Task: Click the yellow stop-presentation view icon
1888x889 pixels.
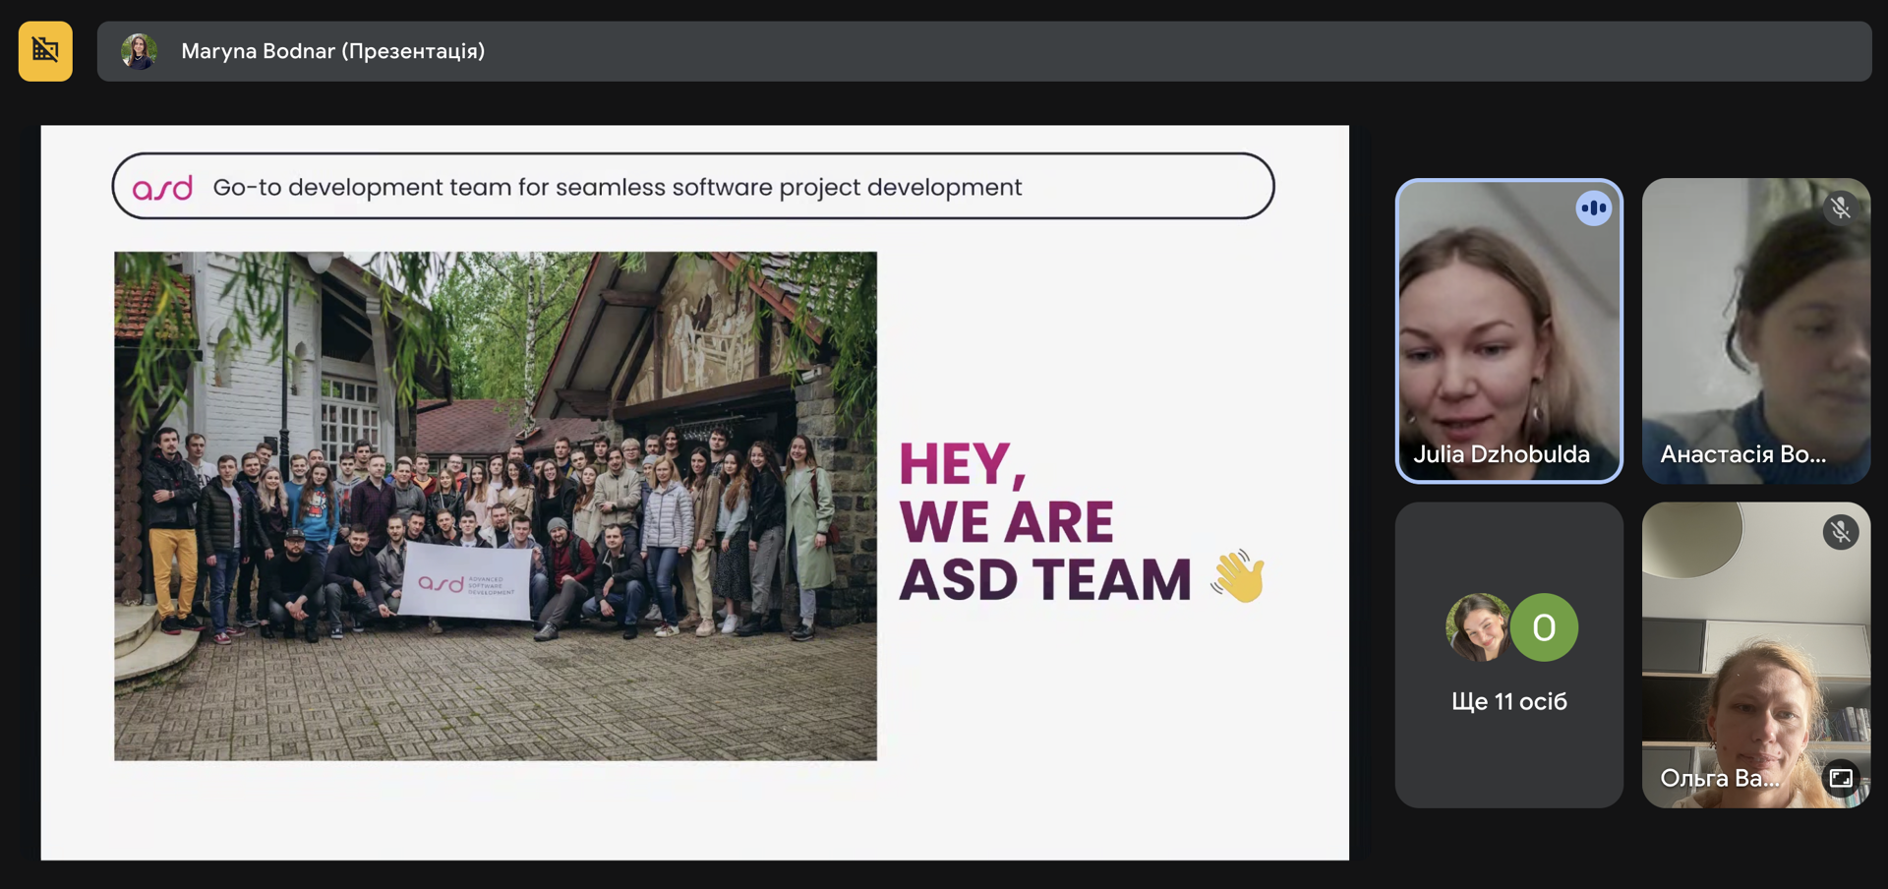Action: pos(45,51)
